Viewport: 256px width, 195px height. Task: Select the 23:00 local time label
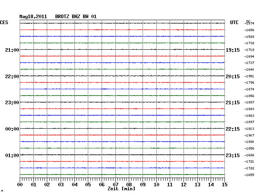coord(12,103)
